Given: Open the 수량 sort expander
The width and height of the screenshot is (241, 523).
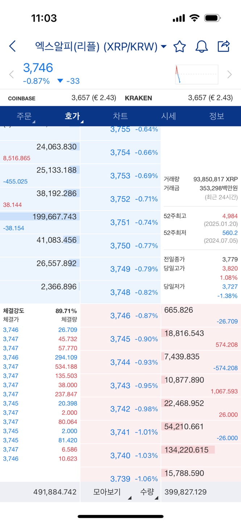Looking at the screenshot, I should 150,492.
